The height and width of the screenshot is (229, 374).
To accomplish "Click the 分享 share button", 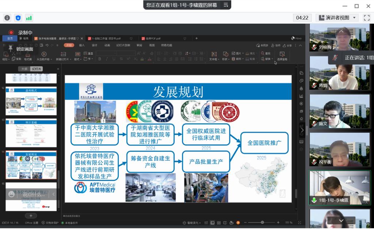I will pos(287,45).
